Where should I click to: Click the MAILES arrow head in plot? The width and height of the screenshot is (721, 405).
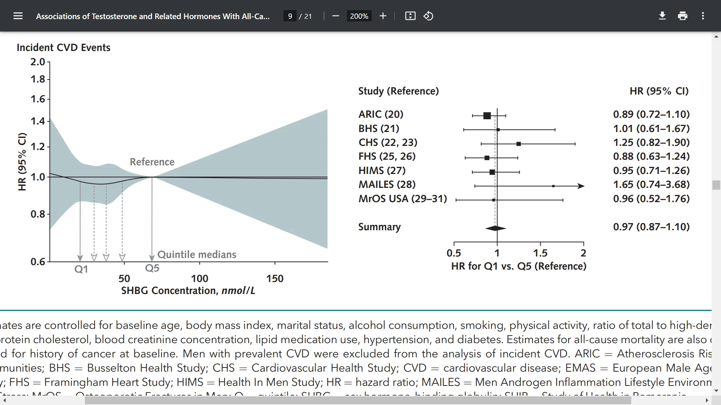pos(581,186)
